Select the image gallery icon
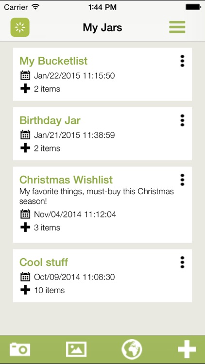This screenshot has height=364, width=205. pyautogui.click(x=76, y=349)
